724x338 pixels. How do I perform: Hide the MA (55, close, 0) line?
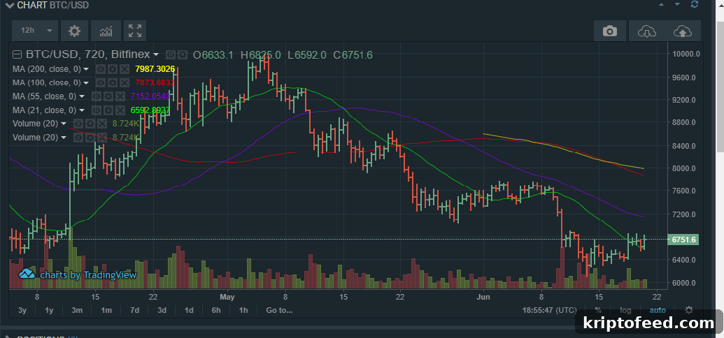tap(96, 96)
